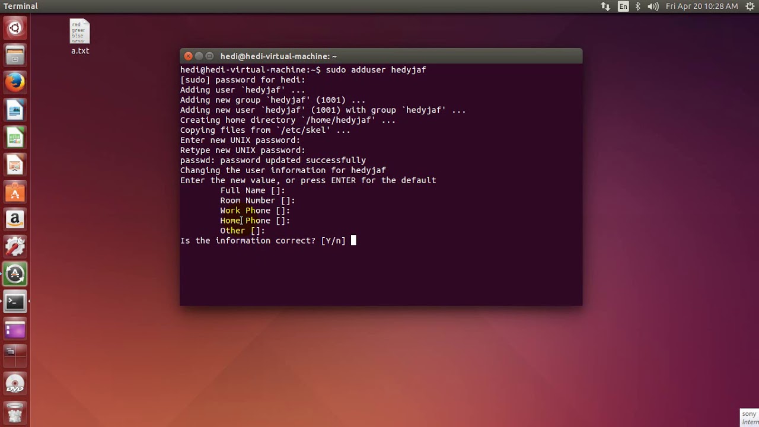759x427 pixels.
Task: Open the En keyboard layout indicator
Action: 623,6
